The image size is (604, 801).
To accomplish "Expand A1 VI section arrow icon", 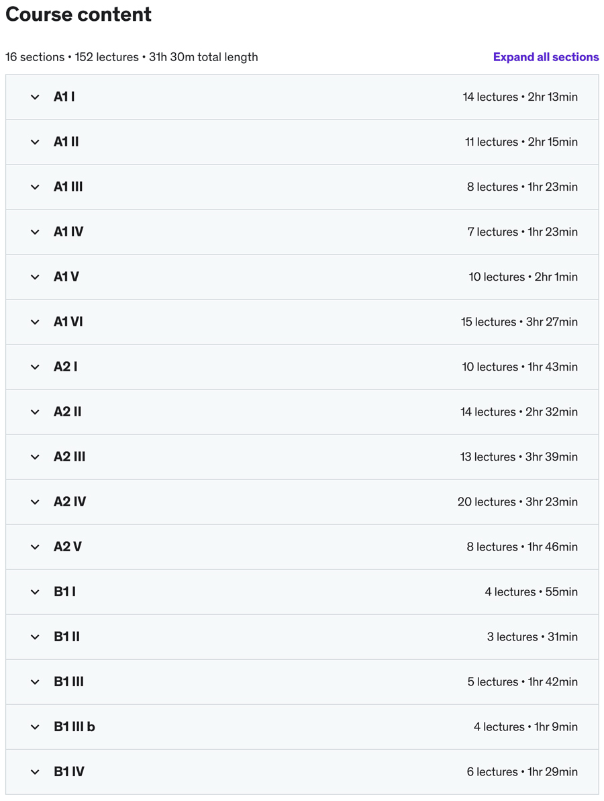I will [35, 322].
